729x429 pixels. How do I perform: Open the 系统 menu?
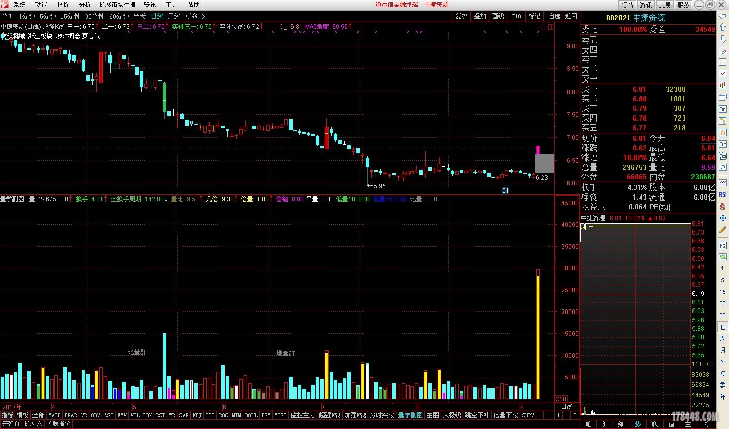tap(19, 4)
